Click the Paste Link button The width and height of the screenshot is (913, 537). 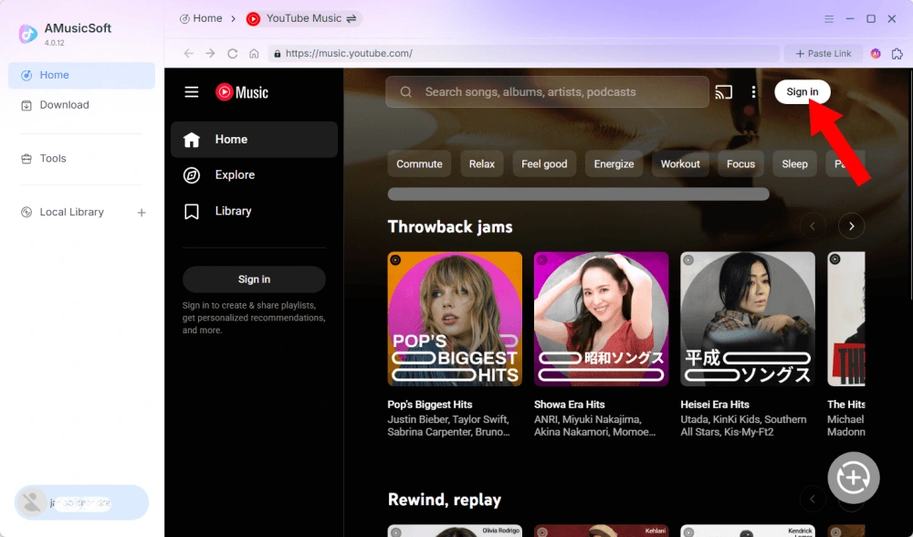coord(824,54)
